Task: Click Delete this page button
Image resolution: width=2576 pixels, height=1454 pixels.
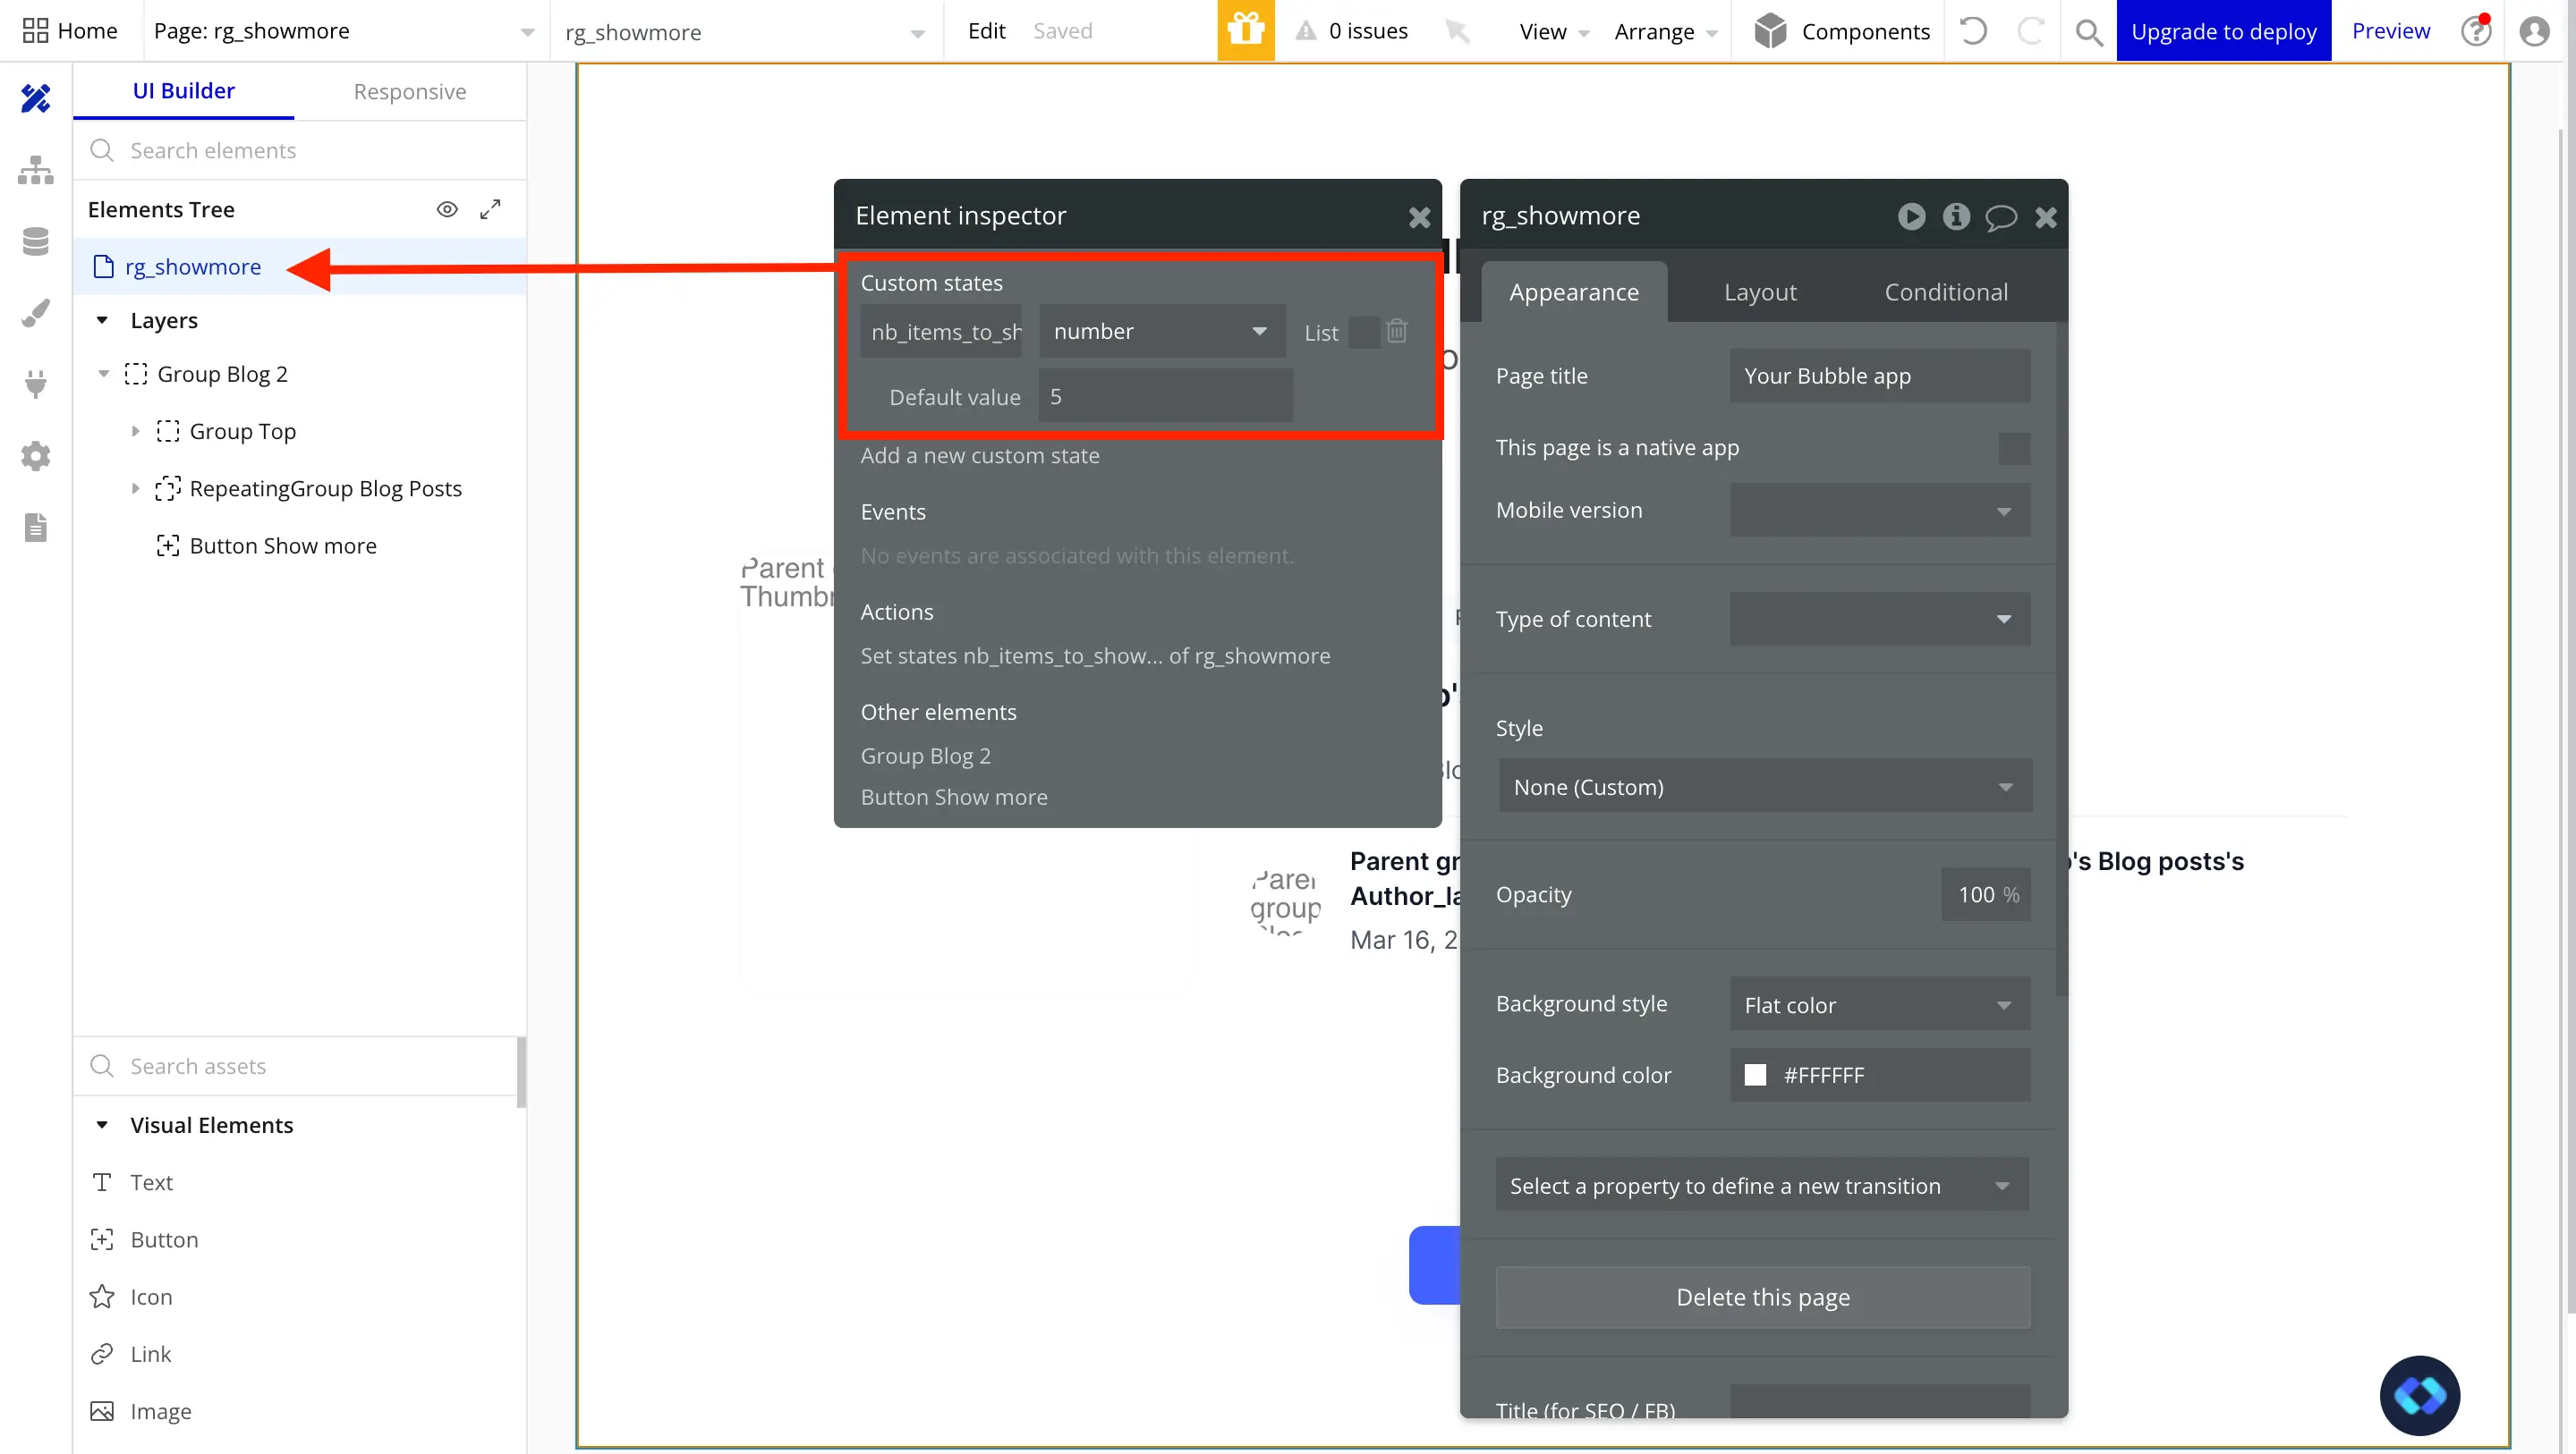Action: pos(1762,1296)
